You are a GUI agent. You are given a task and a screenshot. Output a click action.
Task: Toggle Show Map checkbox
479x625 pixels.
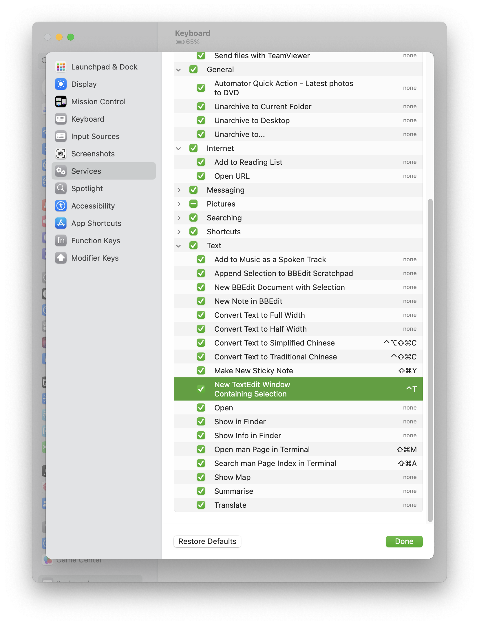(x=201, y=477)
